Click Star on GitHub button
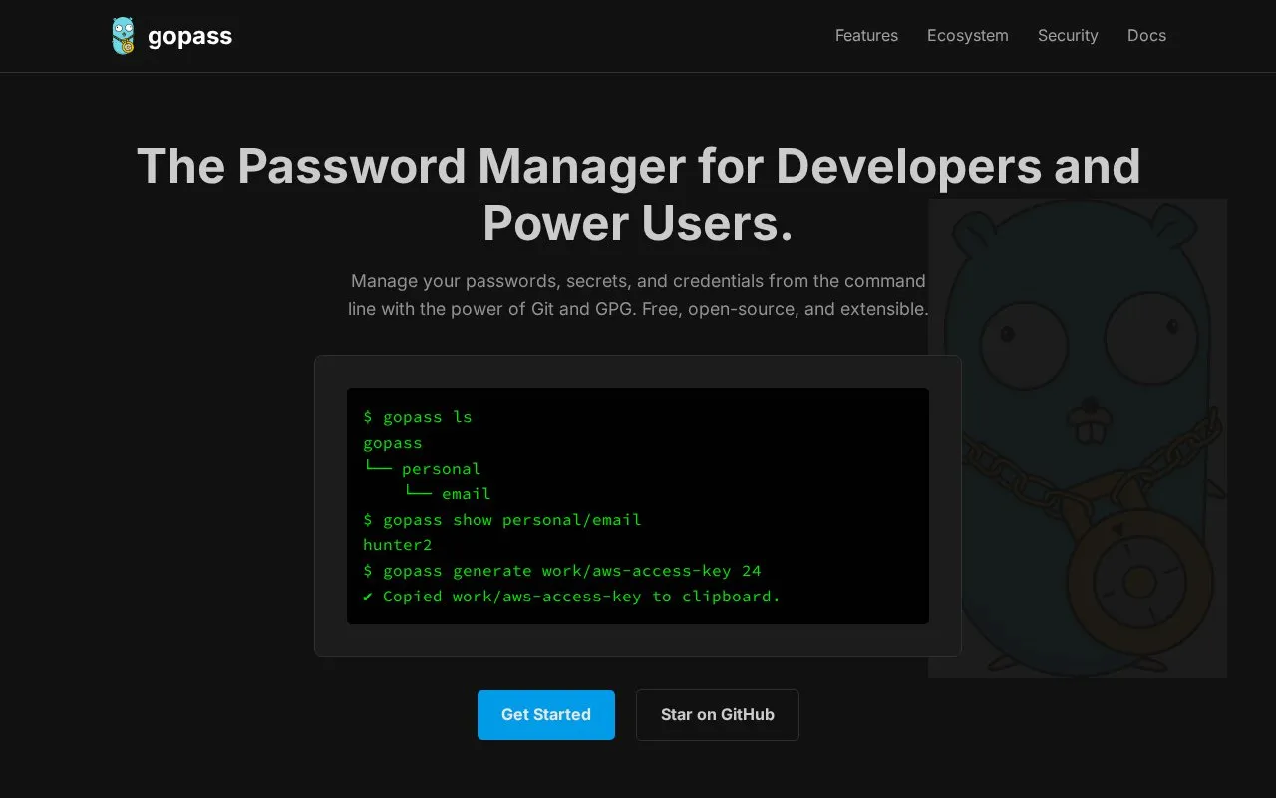Viewport: 1276px width, 798px height. (718, 715)
